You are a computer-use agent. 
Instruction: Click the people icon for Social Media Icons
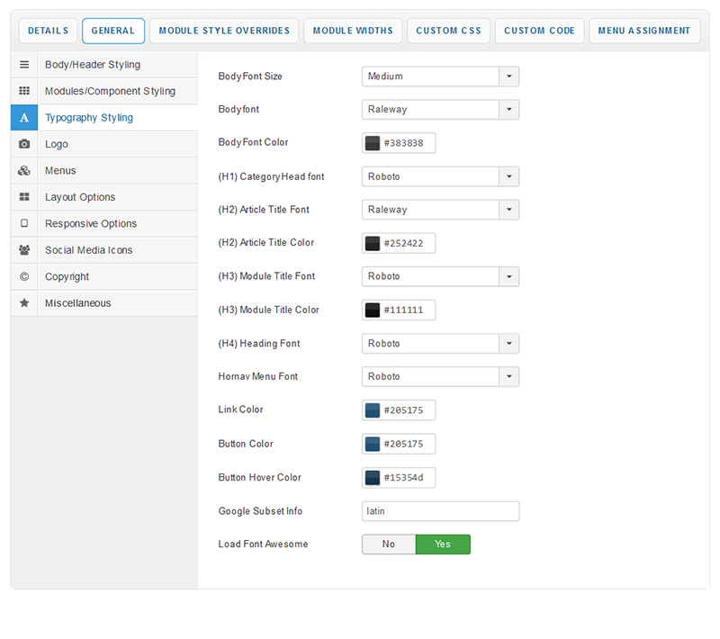coord(24,250)
